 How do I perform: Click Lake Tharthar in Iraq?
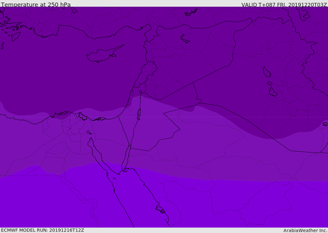267,72
